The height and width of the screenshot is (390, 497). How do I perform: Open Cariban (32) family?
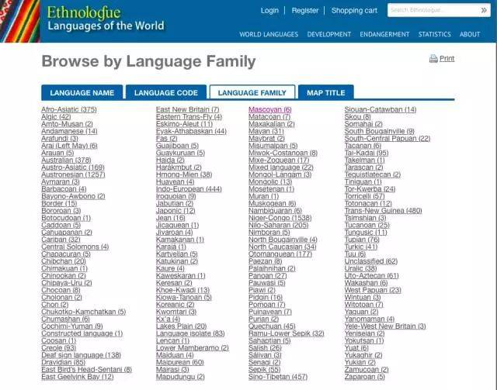coord(61,240)
